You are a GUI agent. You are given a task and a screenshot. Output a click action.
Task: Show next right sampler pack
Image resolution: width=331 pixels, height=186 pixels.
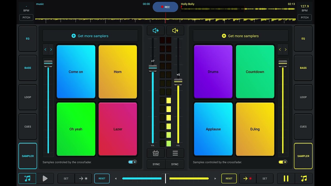pyautogui.click(x=285, y=50)
